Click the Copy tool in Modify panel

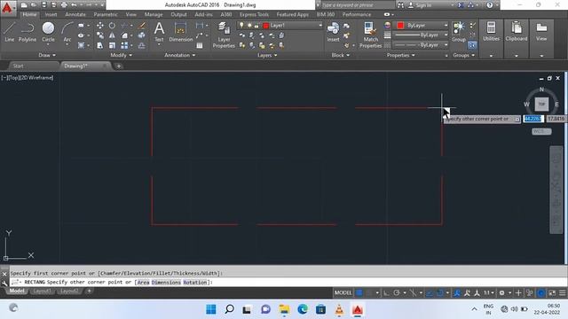(x=100, y=35)
